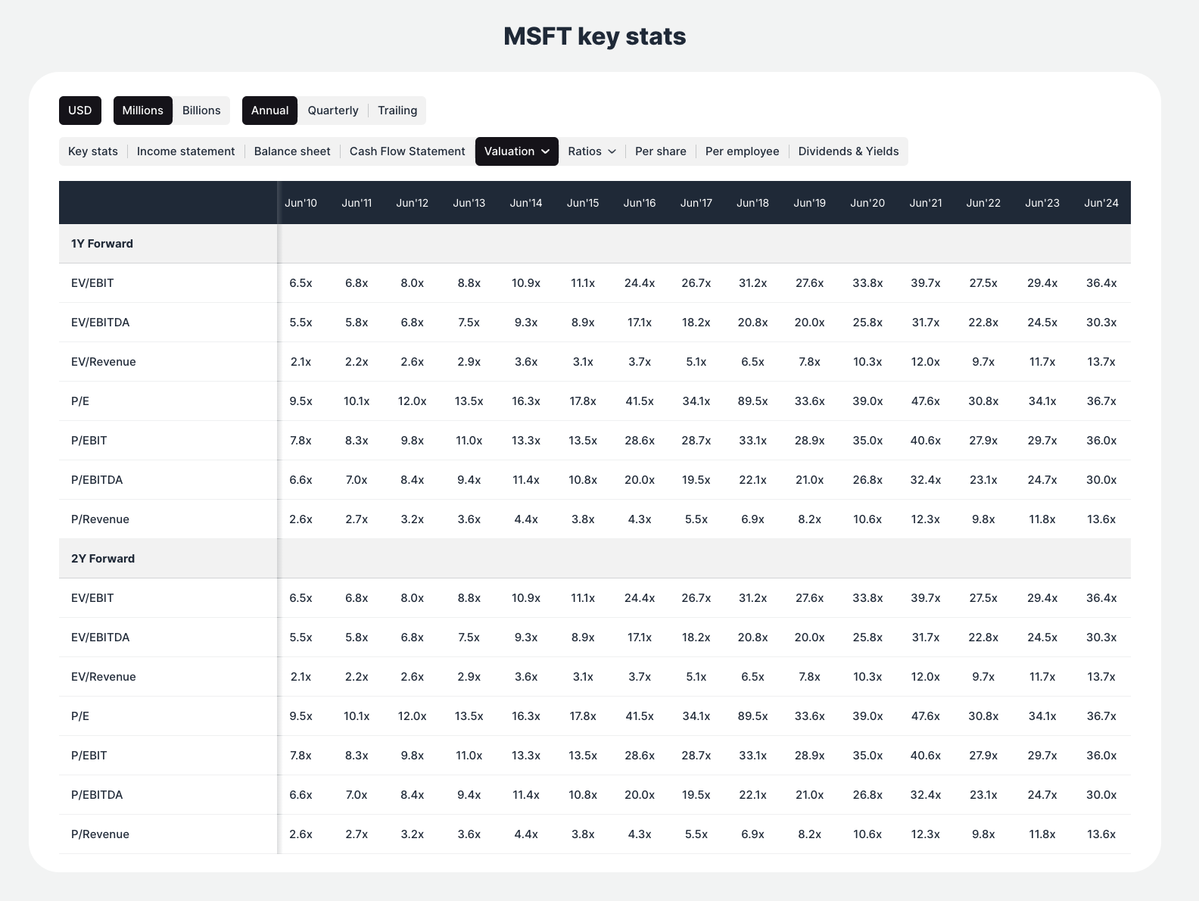The image size is (1199, 901).
Task: Switch to the Per employee tab
Action: pyautogui.click(x=743, y=151)
